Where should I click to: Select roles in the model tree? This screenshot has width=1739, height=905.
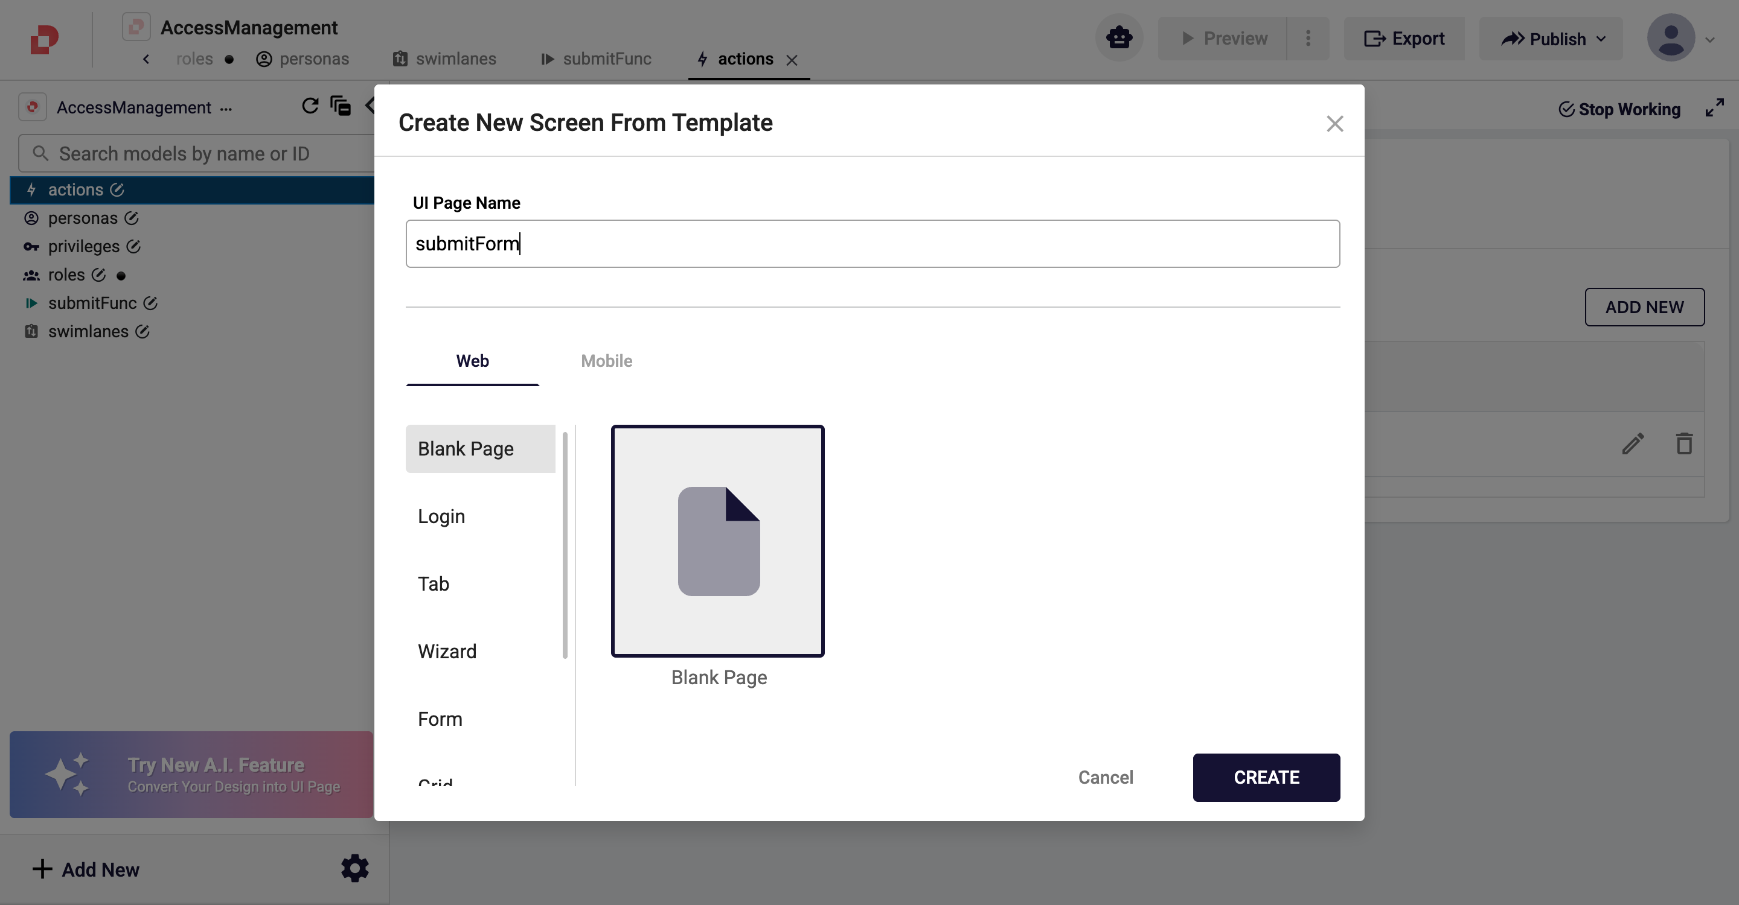tap(66, 275)
